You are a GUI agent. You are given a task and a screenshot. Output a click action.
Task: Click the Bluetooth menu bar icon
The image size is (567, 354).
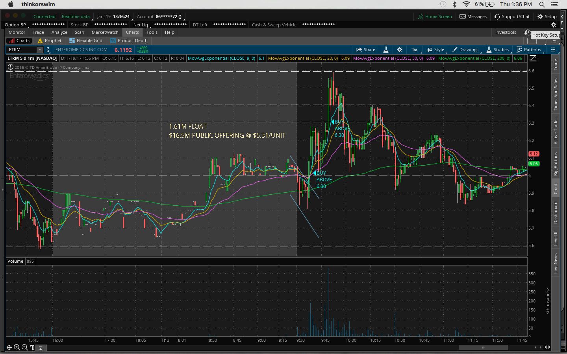[454, 4]
